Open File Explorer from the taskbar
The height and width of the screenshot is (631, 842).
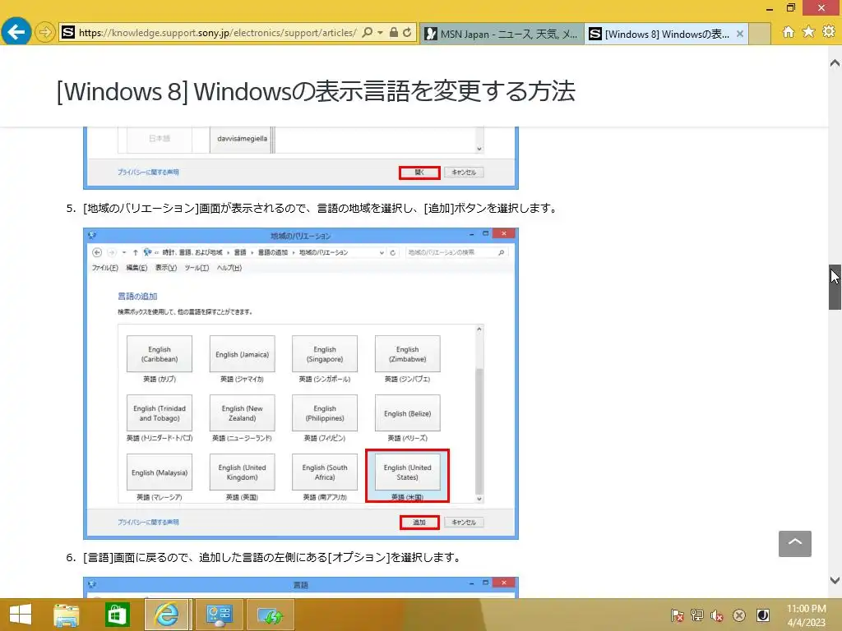point(67,615)
